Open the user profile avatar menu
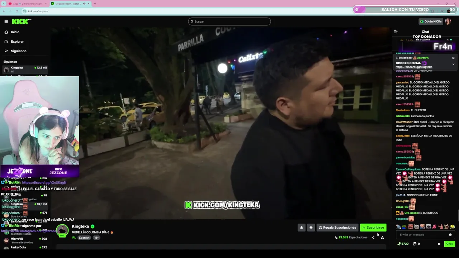The image size is (459, 258). click(x=448, y=21)
